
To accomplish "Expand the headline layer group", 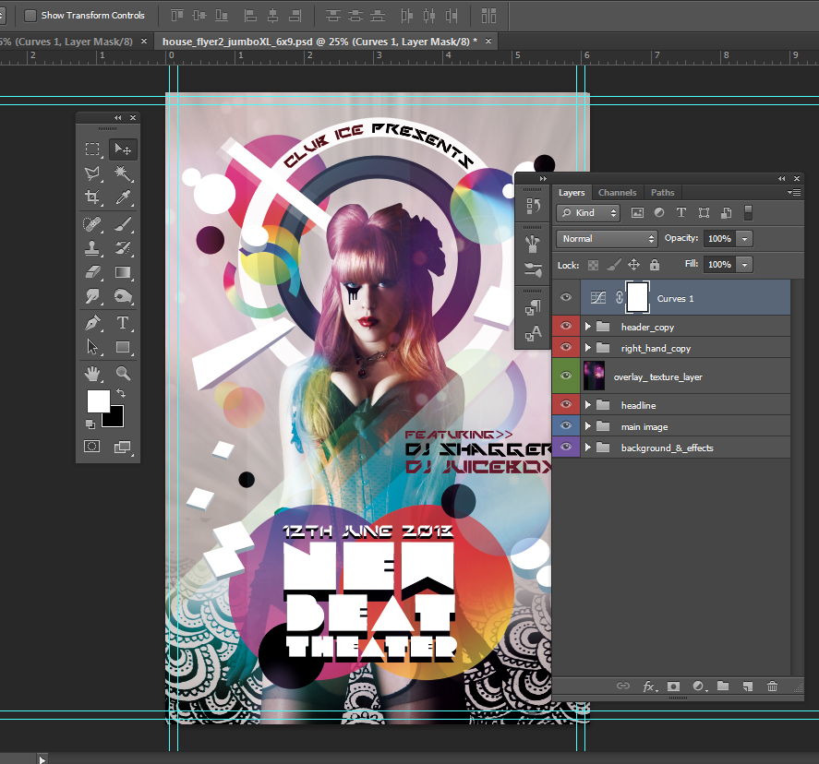I will [x=588, y=405].
